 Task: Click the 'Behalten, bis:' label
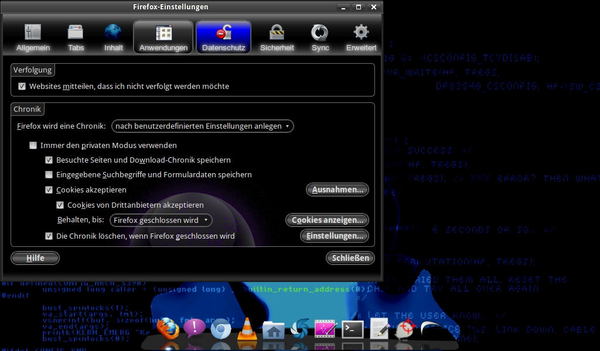pos(81,219)
